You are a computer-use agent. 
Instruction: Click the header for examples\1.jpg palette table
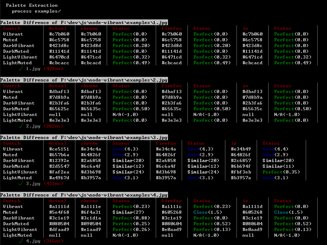click(84, 22)
